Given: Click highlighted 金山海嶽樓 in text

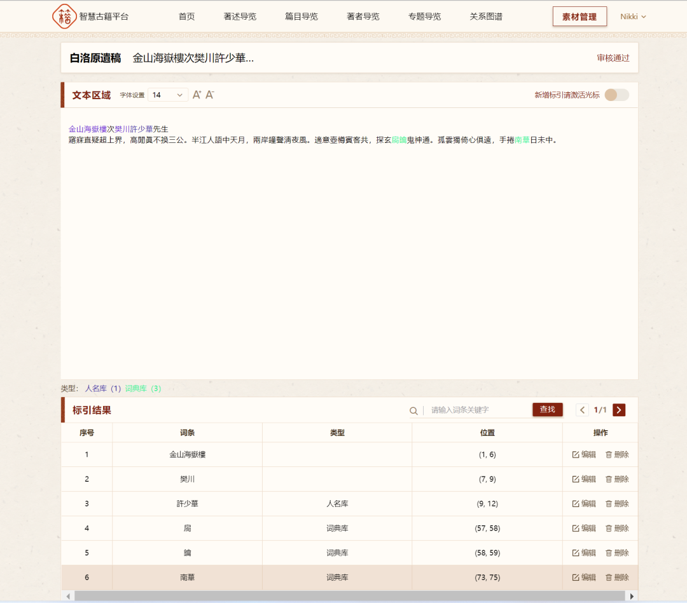Looking at the screenshot, I should point(88,129).
